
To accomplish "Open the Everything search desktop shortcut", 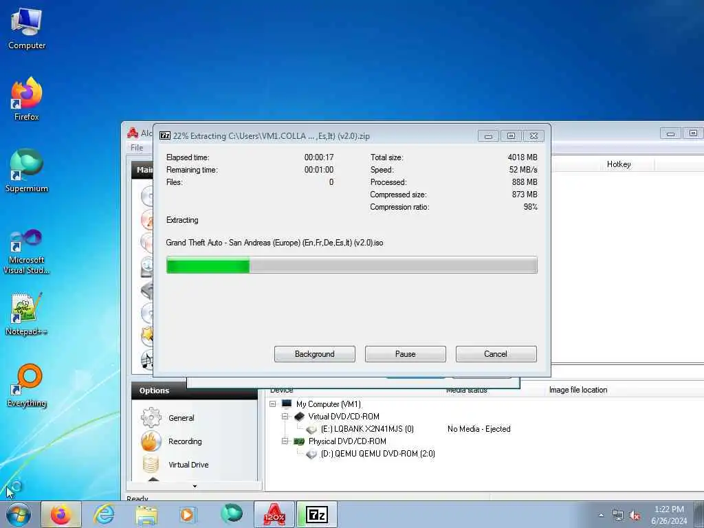I will (27, 385).
